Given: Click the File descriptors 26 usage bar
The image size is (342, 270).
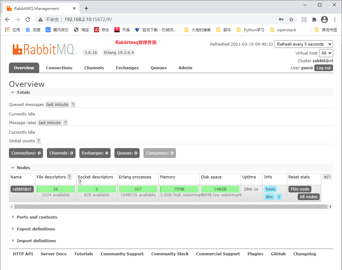Looking at the screenshot, I should (56, 189).
